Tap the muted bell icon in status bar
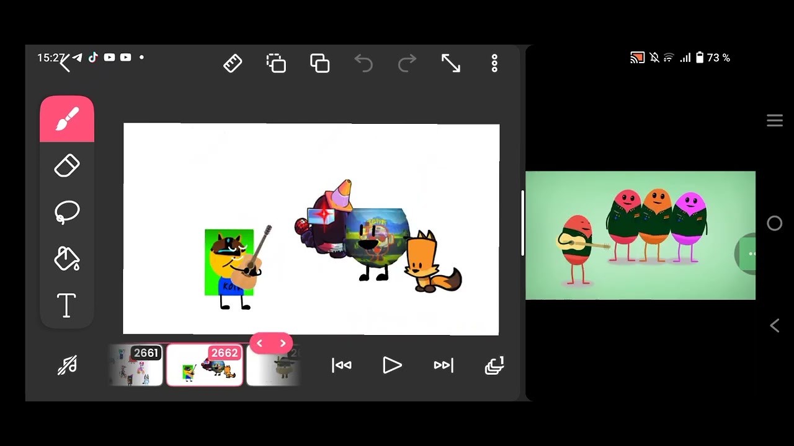Viewport: 794px width, 446px height. tap(654, 58)
